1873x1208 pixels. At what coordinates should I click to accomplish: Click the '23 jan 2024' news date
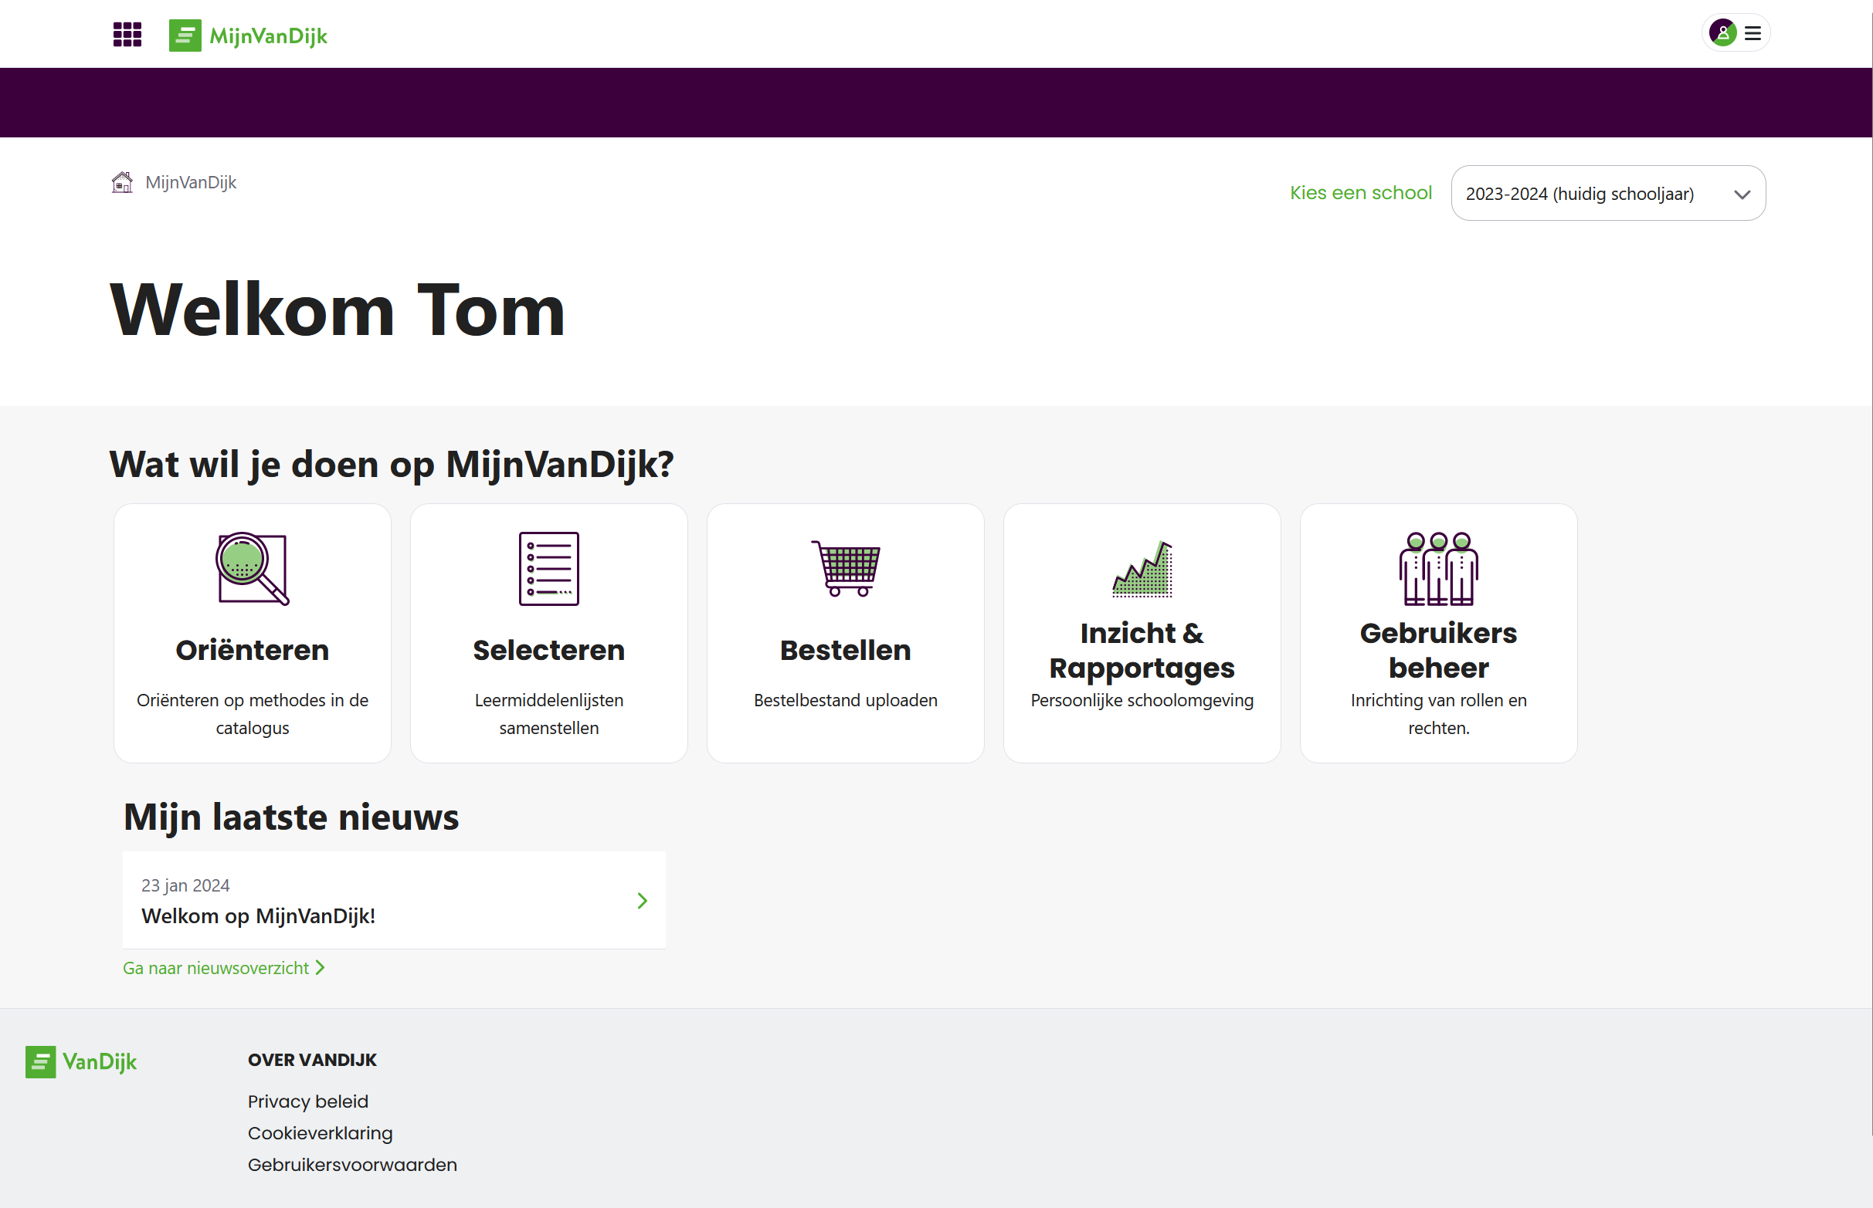click(x=185, y=885)
